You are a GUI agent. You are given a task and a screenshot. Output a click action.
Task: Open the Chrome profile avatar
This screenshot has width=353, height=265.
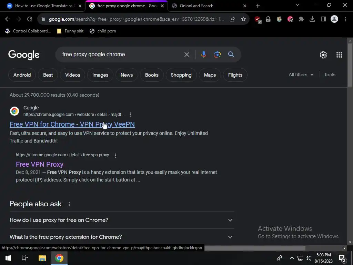[334, 19]
